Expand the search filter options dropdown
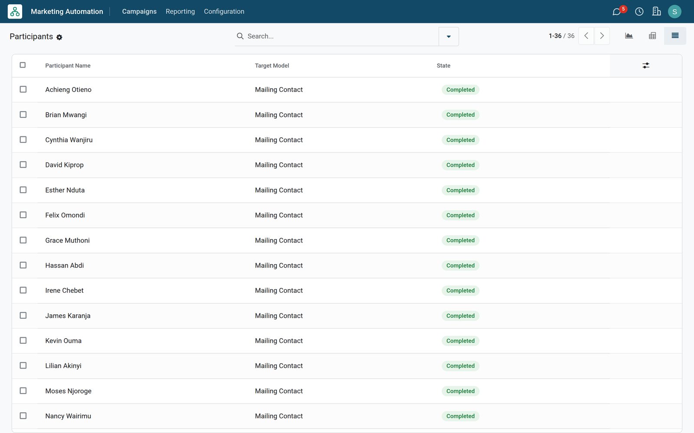 (x=448, y=36)
